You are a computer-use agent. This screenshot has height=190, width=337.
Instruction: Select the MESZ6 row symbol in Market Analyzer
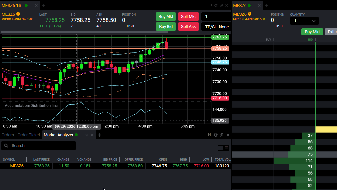(17, 166)
